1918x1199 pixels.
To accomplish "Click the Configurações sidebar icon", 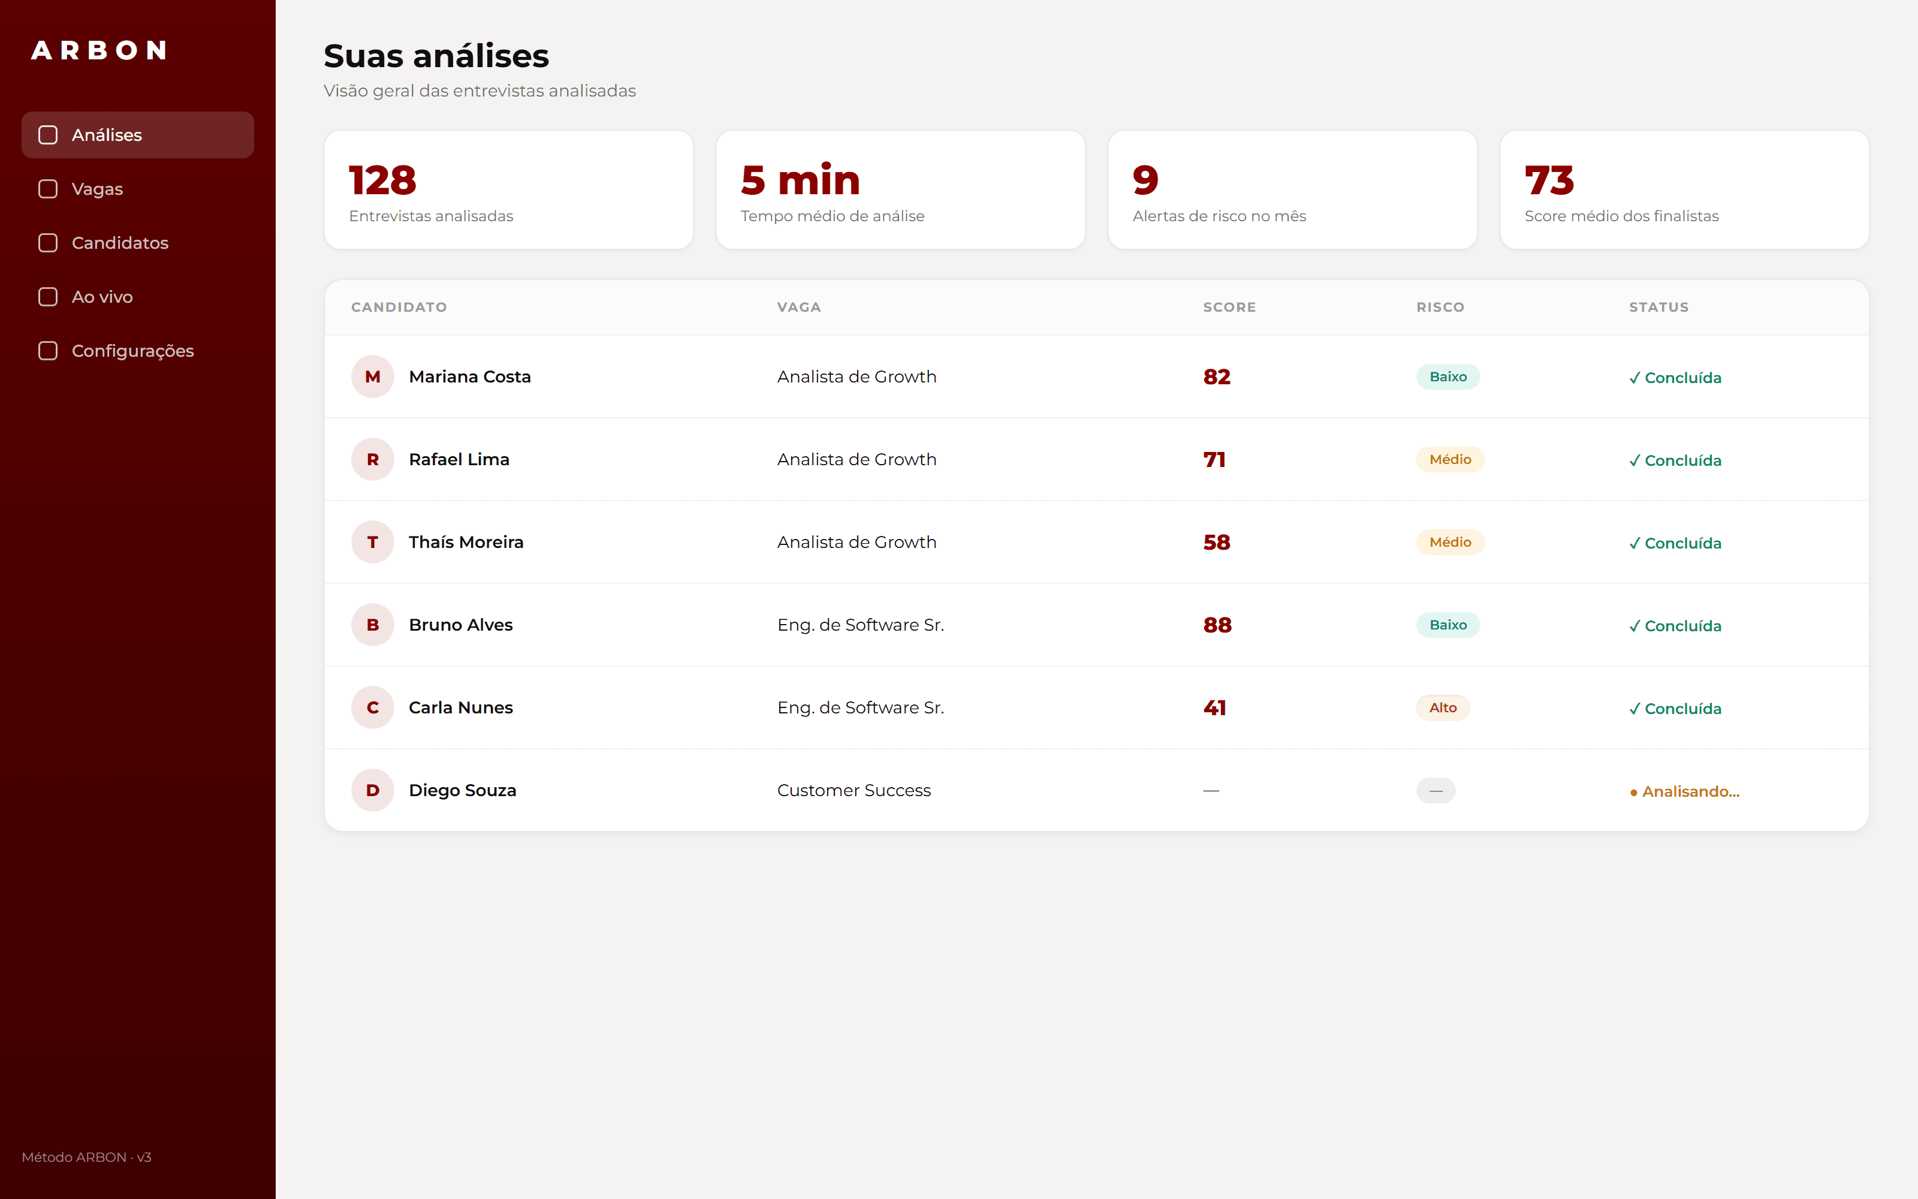I will point(49,351).
